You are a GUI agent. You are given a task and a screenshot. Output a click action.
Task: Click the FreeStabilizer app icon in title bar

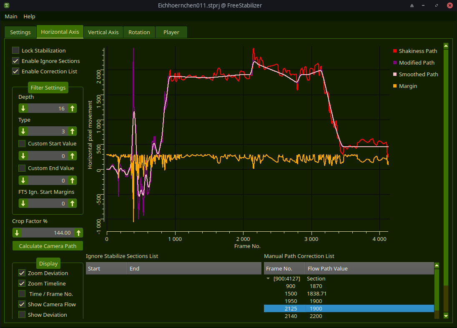(7, 5)
